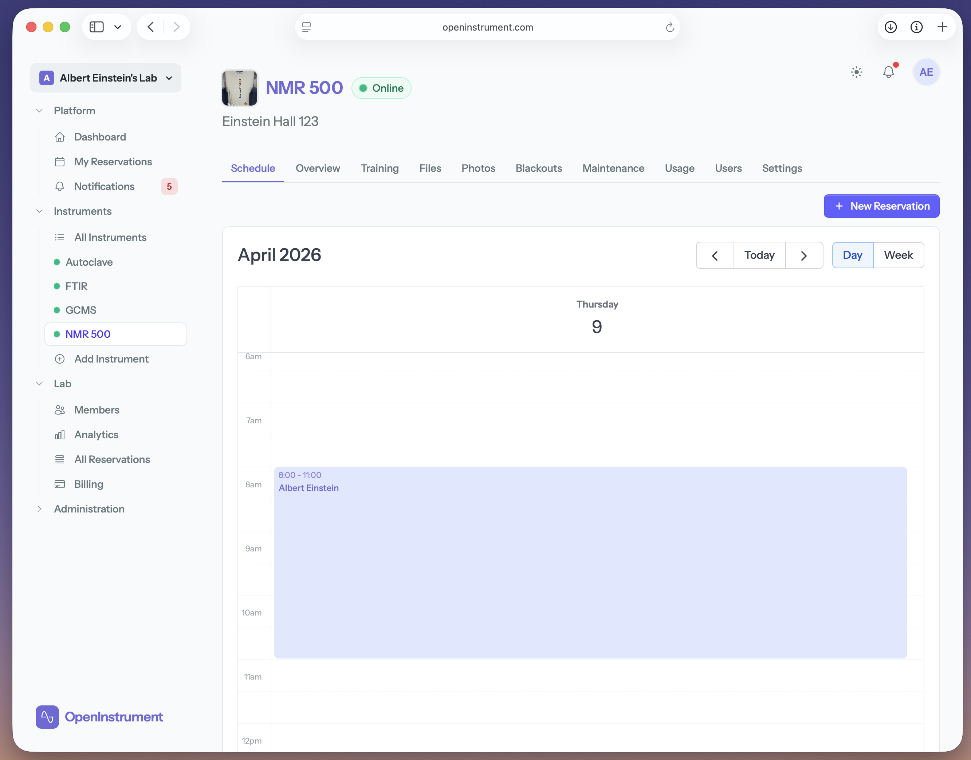The image size is (971, 760).
Task: Select Albert Einstein's 8:00 reservation block
Action: [x=590, y=561]
